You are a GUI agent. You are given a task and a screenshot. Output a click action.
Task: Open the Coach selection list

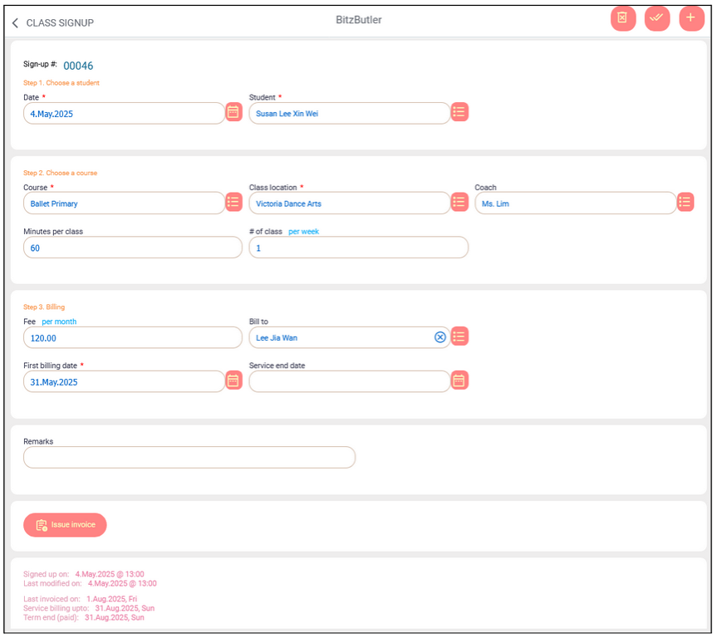click(x=685, y=202)
